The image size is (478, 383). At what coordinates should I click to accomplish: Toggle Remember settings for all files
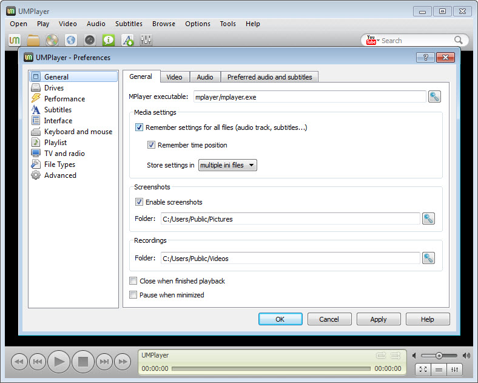pos(139,127)
